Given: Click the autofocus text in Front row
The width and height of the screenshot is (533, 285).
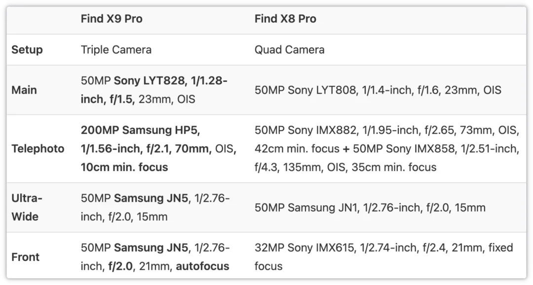Looking at the screenshot, I should point(202,266).
